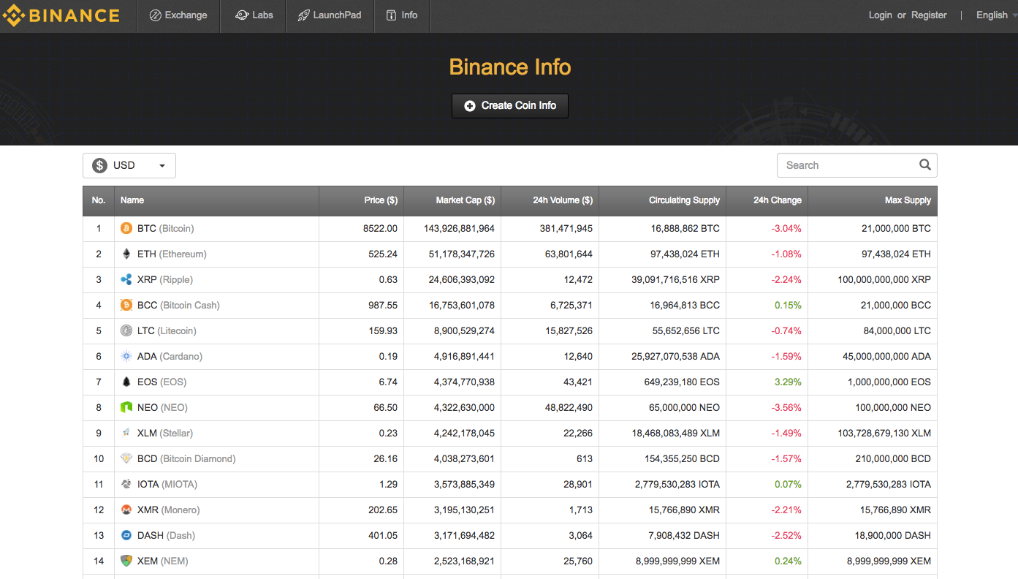Open the BTC (Bitcoin) row name
This screenshot has width=1018, height=579.
point(166,229)
